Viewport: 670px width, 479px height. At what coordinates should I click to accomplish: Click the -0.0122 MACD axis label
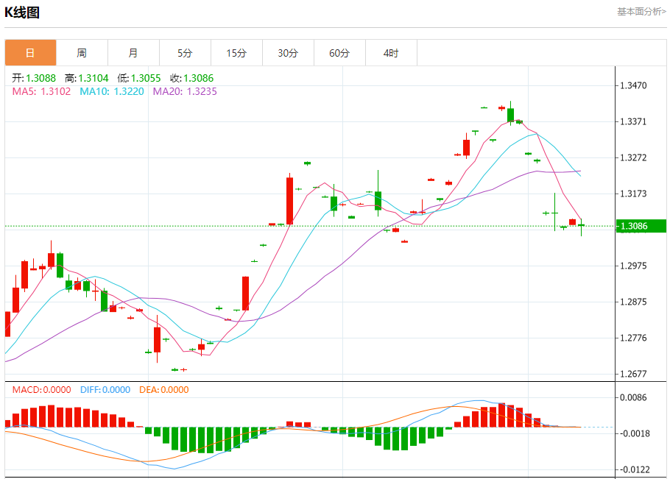pos(633,469)
